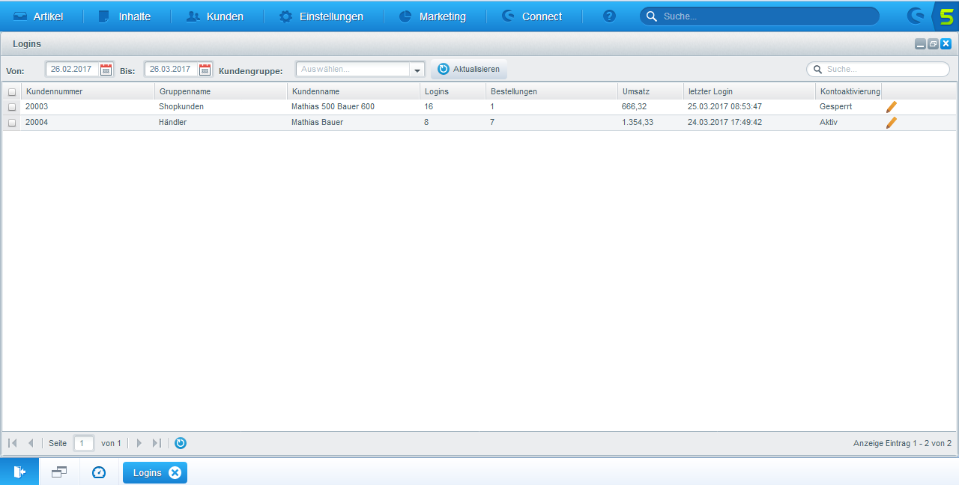
Task: Open the performance gauge icon in taskbar
Action: [99, 472]
